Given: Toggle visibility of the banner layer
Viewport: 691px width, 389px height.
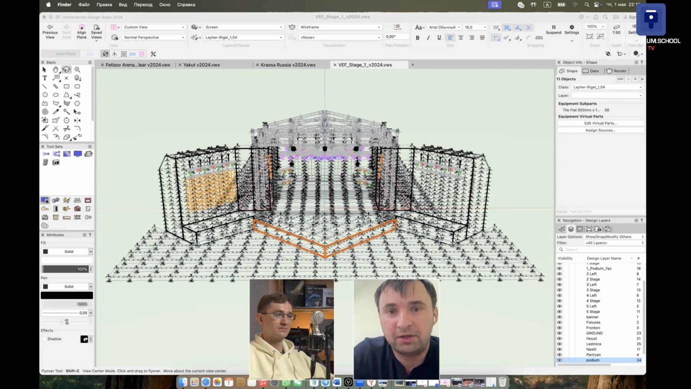Looking at the screenshot, I should coord(559,317).
